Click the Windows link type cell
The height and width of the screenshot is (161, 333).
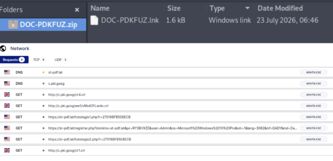(x=230, y=20)
